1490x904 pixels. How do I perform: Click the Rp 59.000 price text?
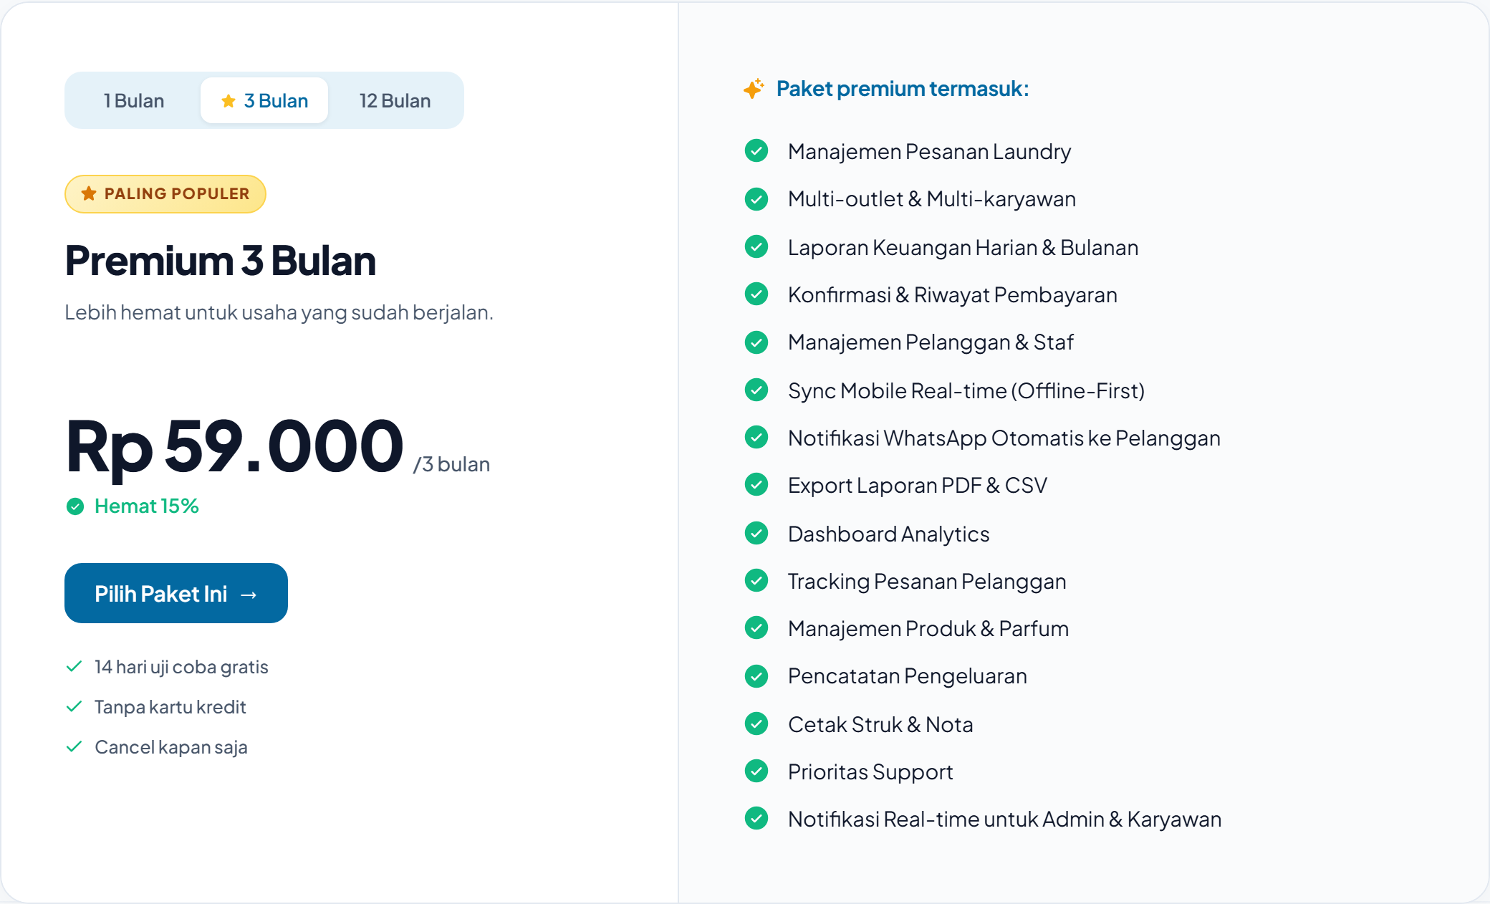point(235,447)
